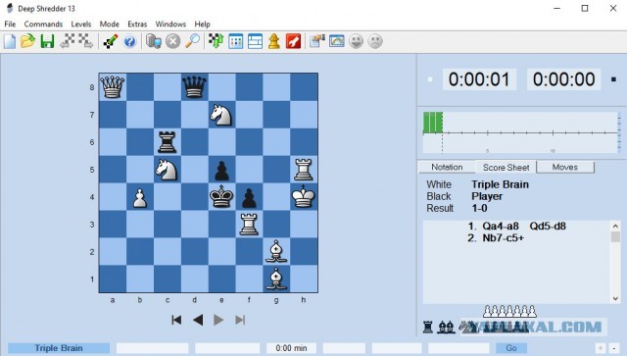
Task: Open the Mode menu
Action: click(109, 24)
